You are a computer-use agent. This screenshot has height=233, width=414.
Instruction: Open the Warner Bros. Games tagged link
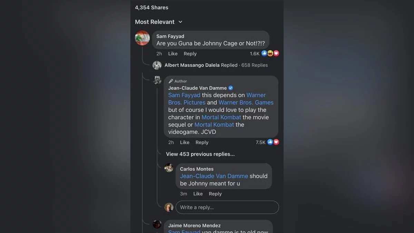click(246, 103)
